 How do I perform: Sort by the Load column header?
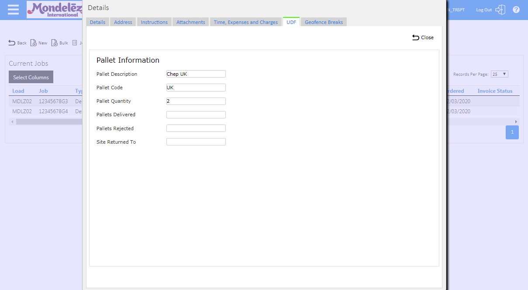(18, 91)
